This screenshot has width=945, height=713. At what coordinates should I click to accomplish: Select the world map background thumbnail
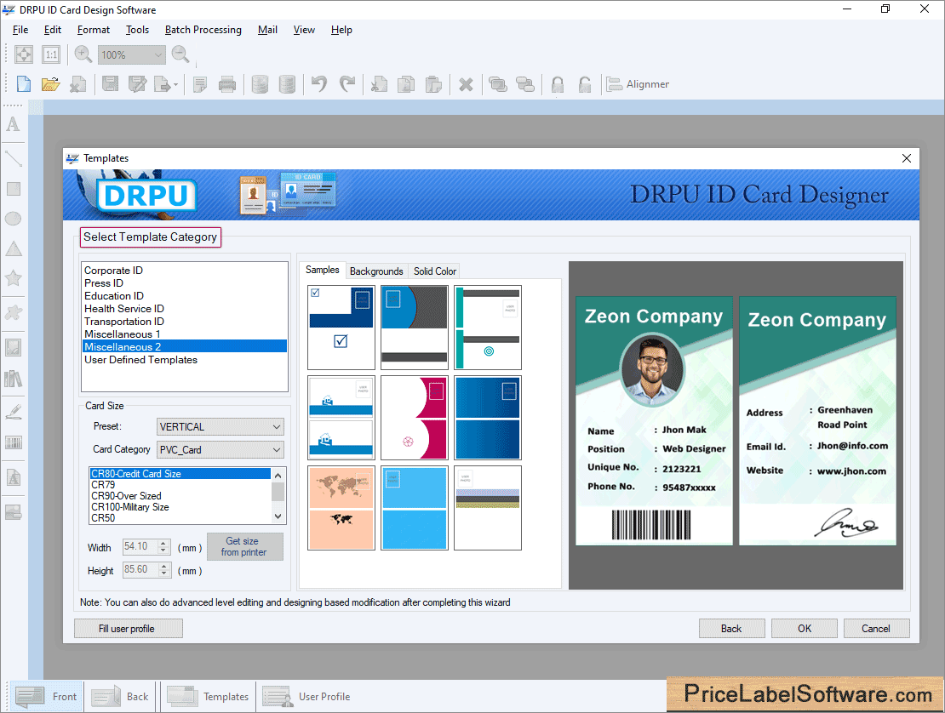[x=341, y=508]
